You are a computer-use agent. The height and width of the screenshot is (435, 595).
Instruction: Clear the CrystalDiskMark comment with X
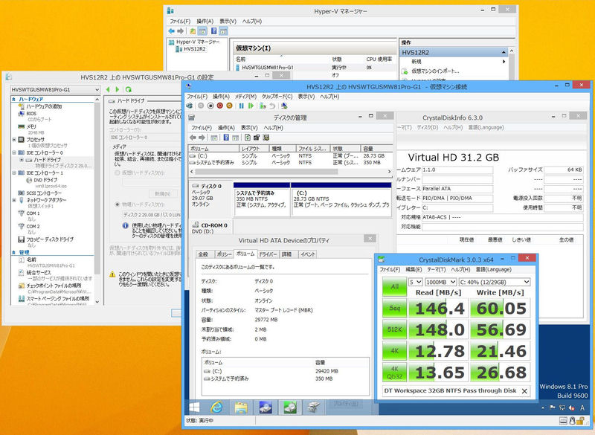[524, 391]
